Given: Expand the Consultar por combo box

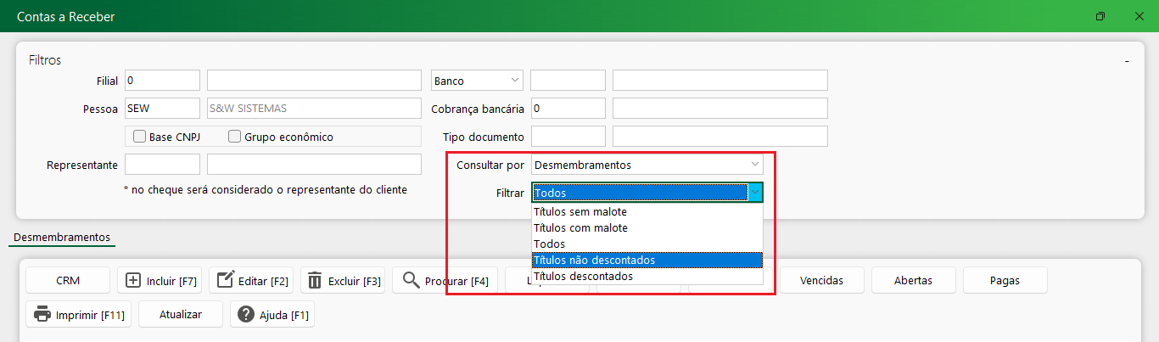Looking at the screenshot, I should (754, 165).
